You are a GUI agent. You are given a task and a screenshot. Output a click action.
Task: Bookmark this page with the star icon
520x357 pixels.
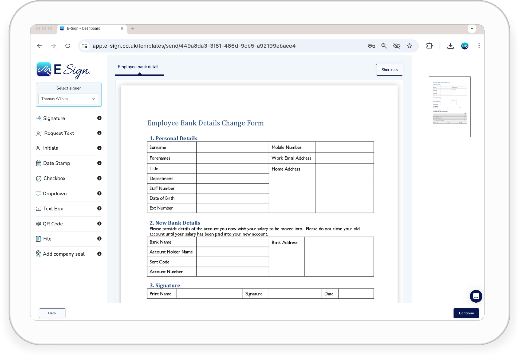tap(409, 46)
